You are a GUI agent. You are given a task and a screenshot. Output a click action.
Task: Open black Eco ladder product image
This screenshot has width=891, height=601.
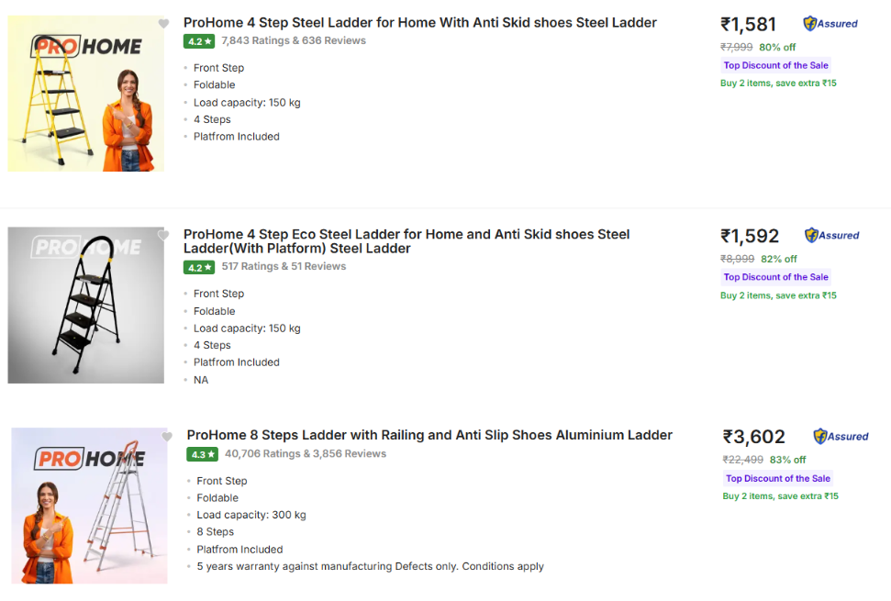click(x=86, y=306)
